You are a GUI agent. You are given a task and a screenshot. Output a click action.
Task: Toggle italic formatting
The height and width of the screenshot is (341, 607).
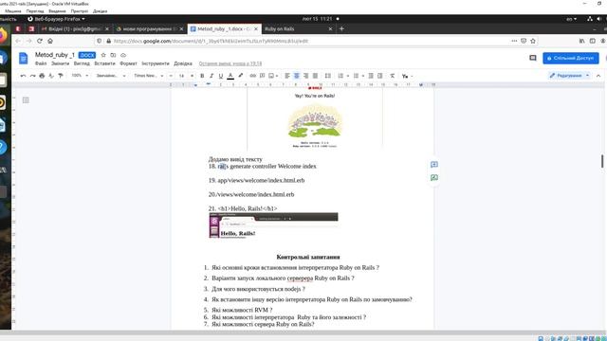[x=212, y=76]
